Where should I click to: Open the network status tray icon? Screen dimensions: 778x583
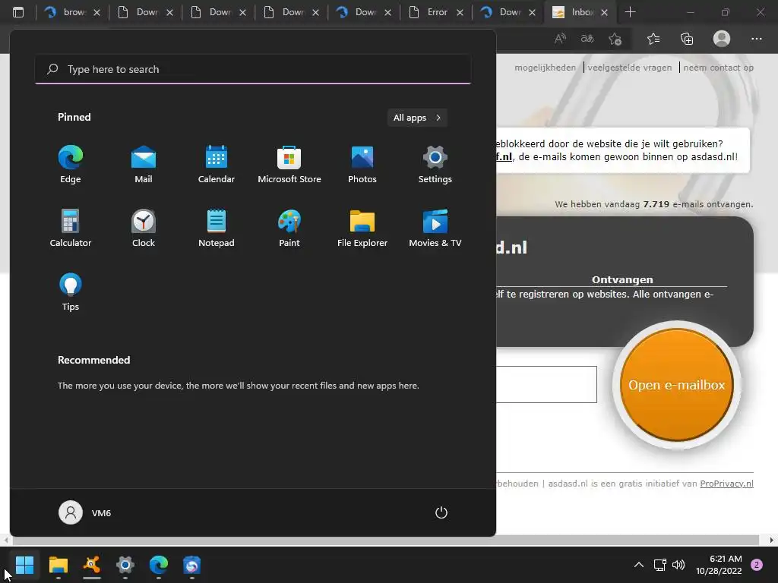pos(659,565)
